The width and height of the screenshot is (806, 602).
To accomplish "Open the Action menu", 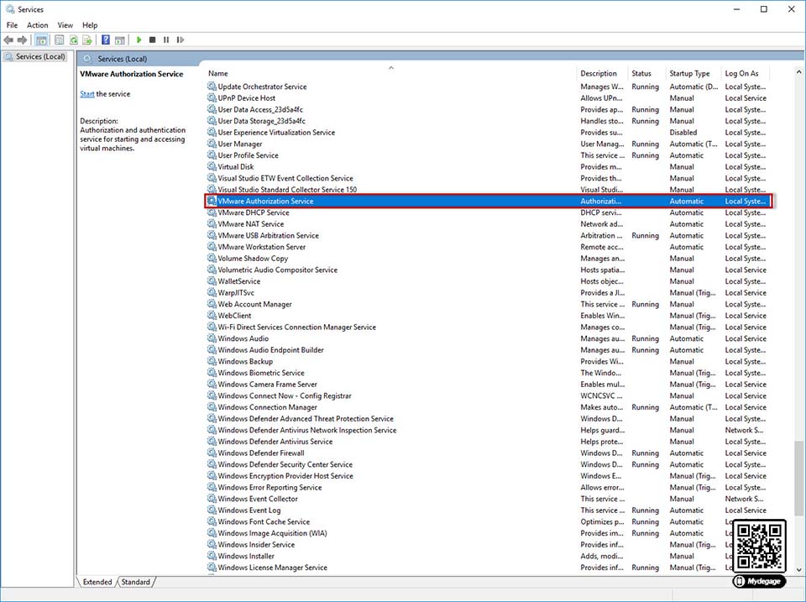I will coord(38,24).
